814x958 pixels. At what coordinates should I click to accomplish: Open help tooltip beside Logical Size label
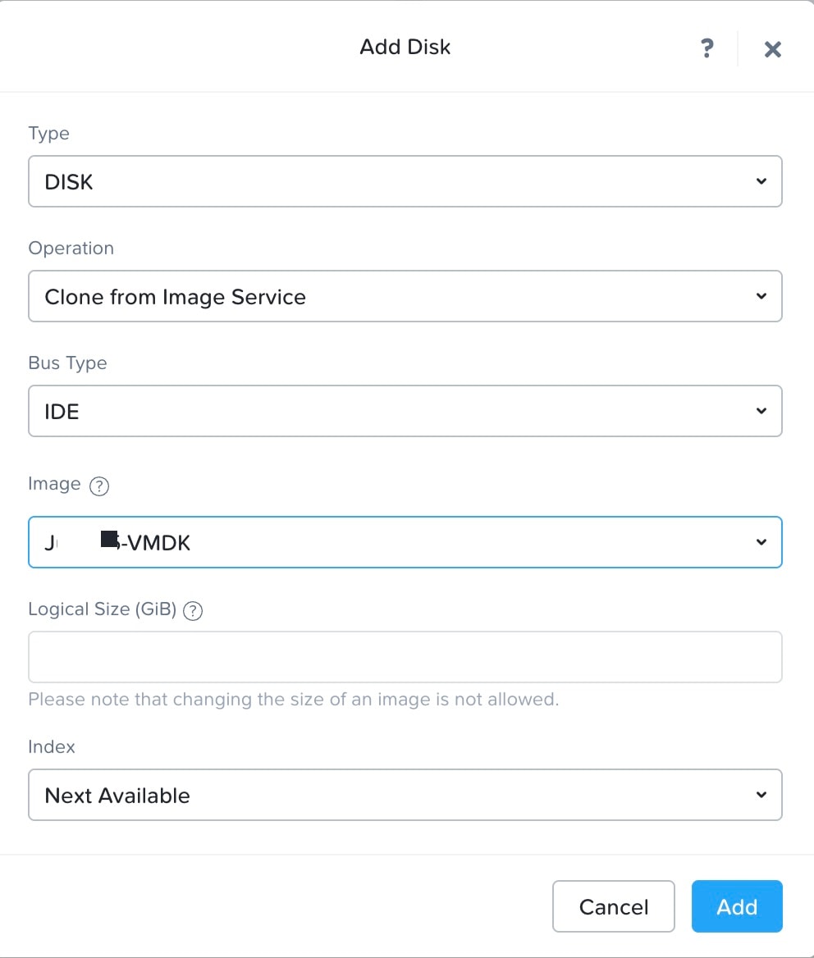192,610
